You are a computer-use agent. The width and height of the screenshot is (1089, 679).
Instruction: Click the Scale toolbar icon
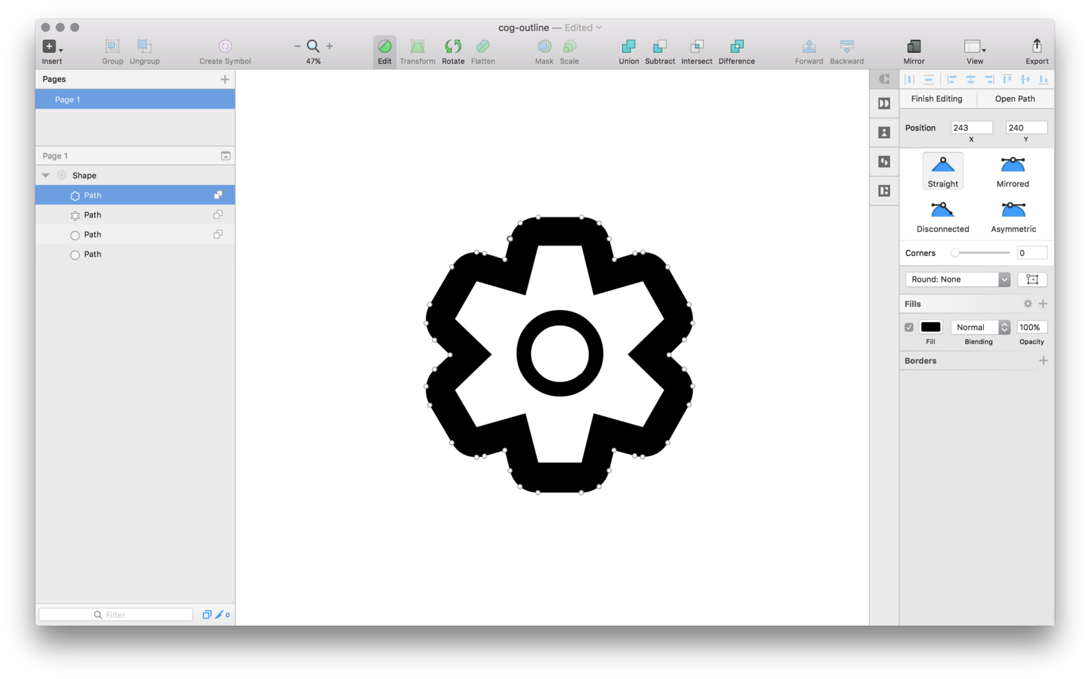569,46
